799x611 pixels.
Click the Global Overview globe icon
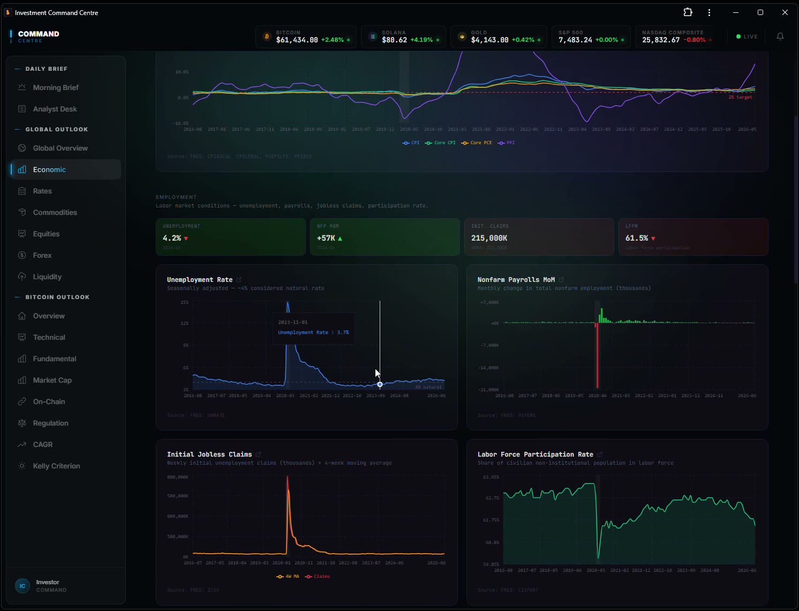pyautogui.click(x=22, y=148)
